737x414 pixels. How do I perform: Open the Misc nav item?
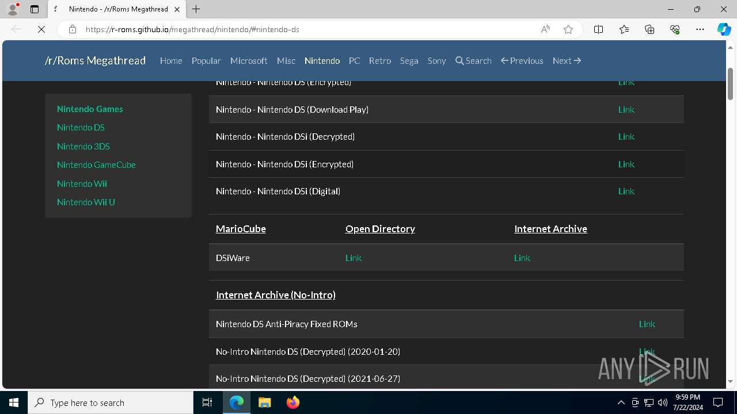coord(286,60)
